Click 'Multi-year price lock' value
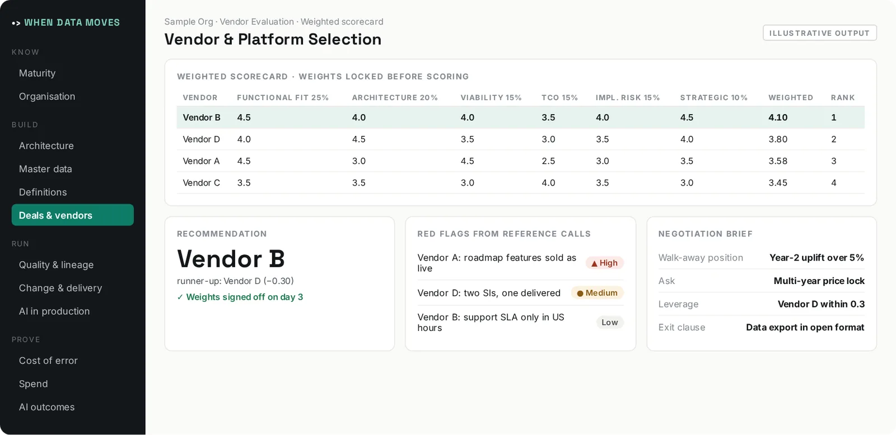Viewport: 896px width, 435px height. 819,281
